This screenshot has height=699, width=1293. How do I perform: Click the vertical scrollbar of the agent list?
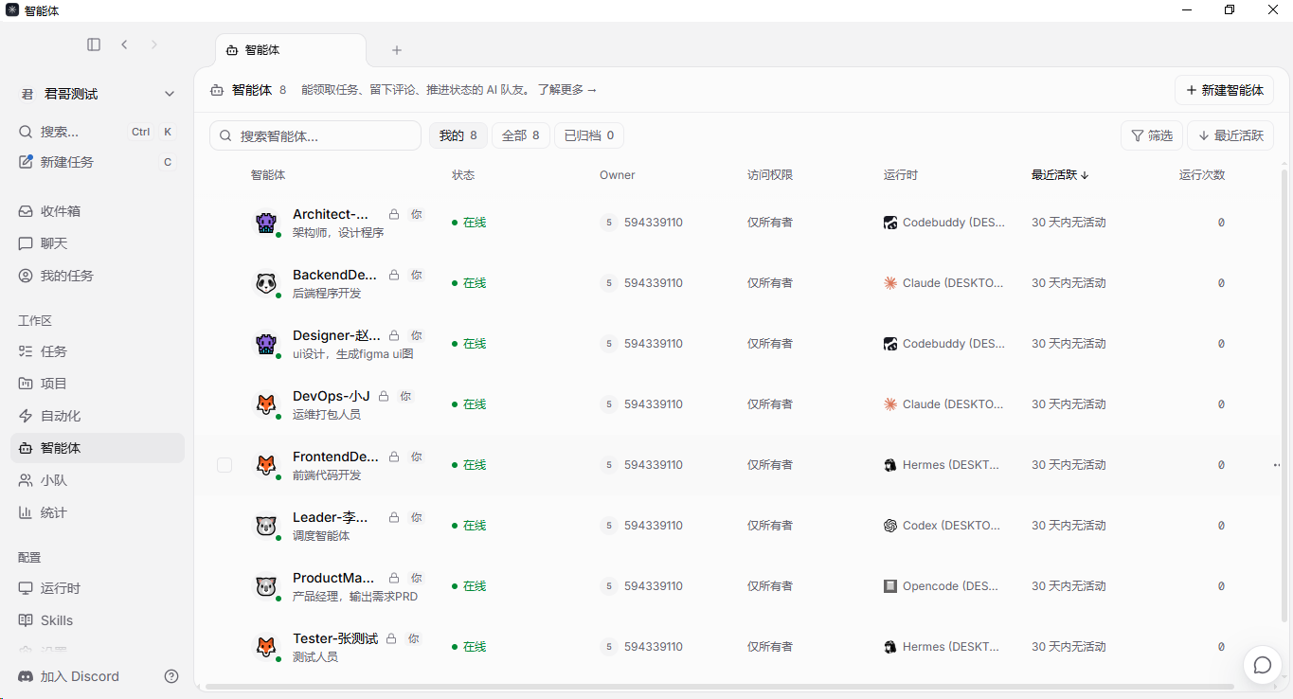(x=1284, y=394)
